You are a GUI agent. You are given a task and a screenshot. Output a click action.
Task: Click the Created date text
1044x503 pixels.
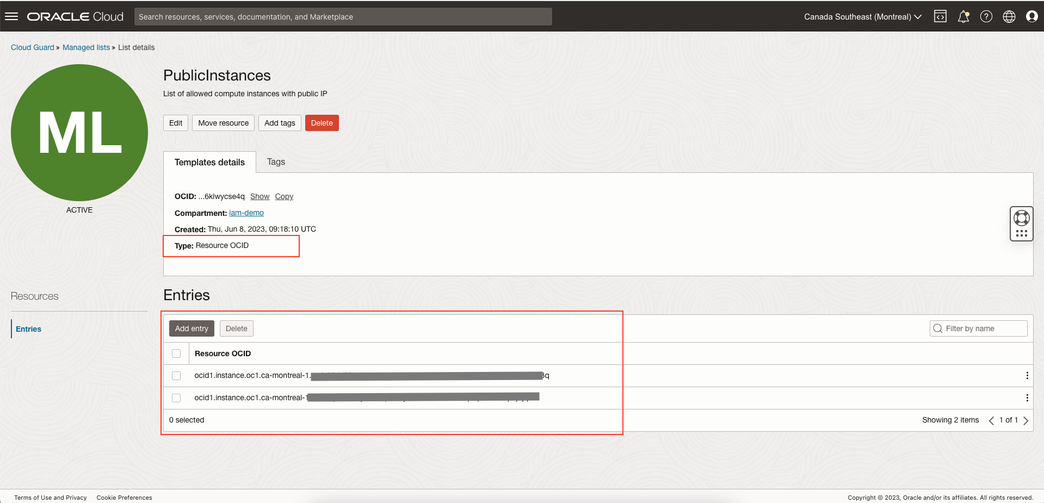pos(245,229)
